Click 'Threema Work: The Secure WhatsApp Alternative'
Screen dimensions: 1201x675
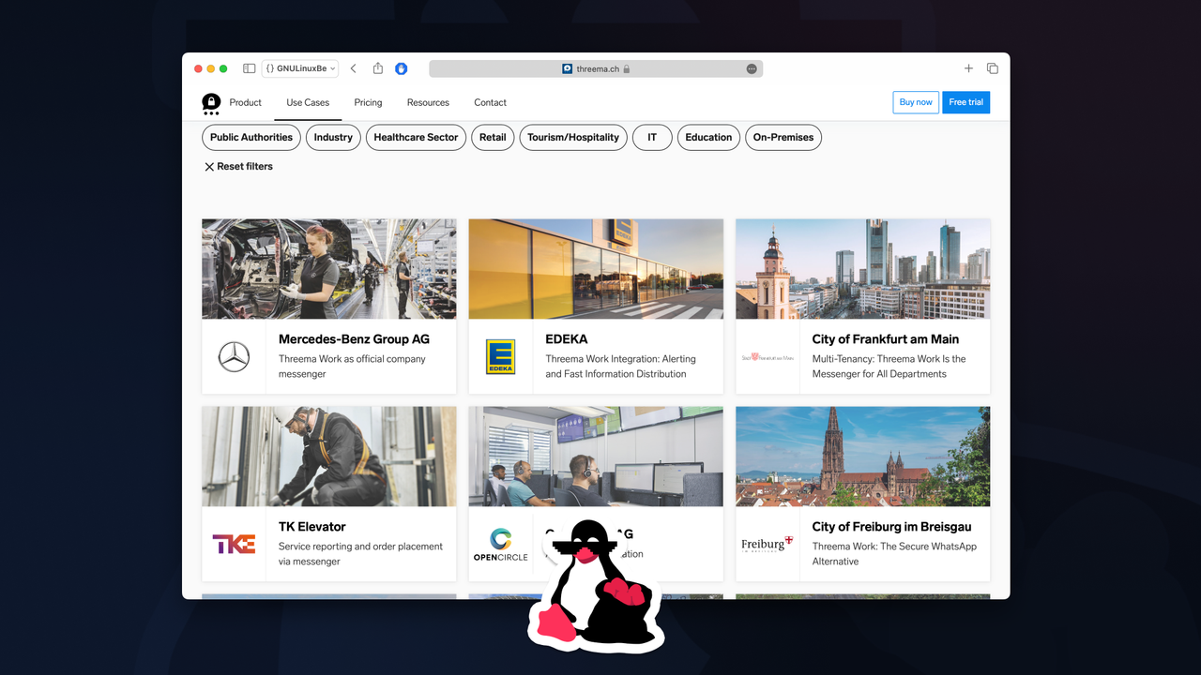coord(894,554)
